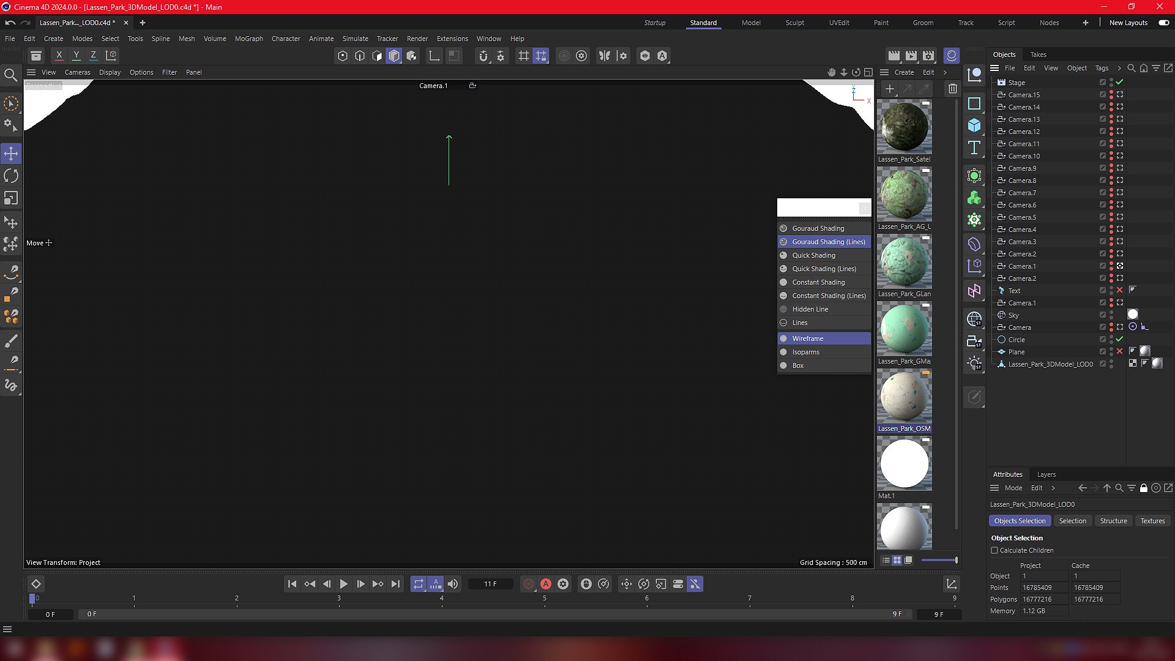Click the Structure button

click(1113, 521)
